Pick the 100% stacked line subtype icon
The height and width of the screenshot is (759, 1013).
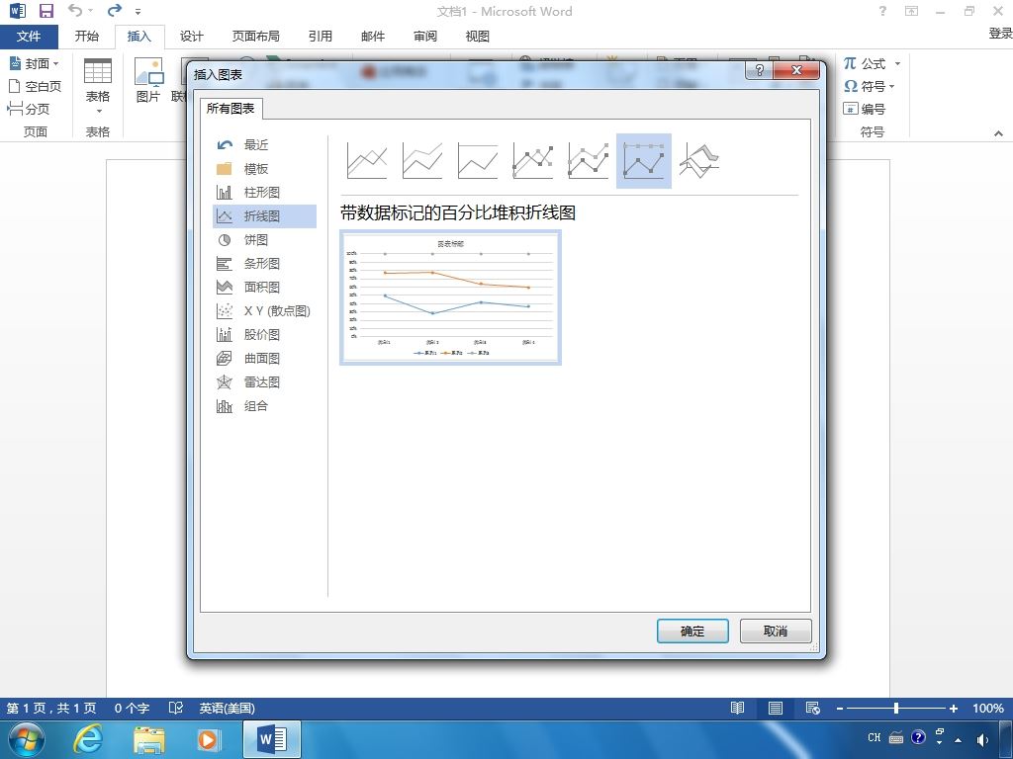(x=478, y=161)
